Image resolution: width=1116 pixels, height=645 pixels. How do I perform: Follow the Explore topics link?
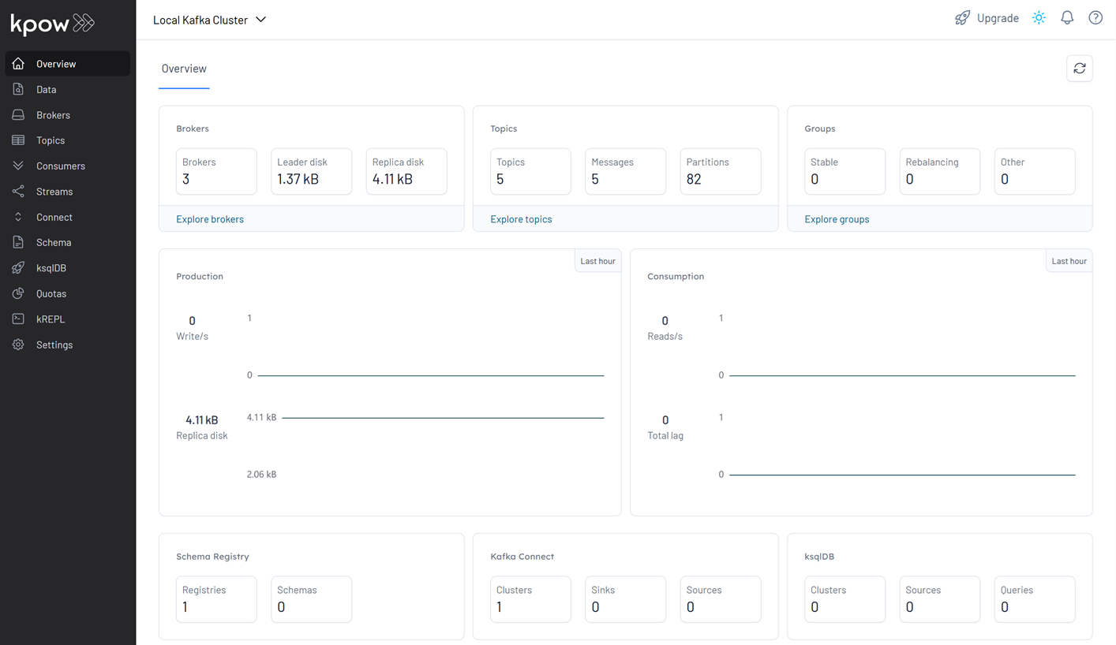click(x=521, y=219)
